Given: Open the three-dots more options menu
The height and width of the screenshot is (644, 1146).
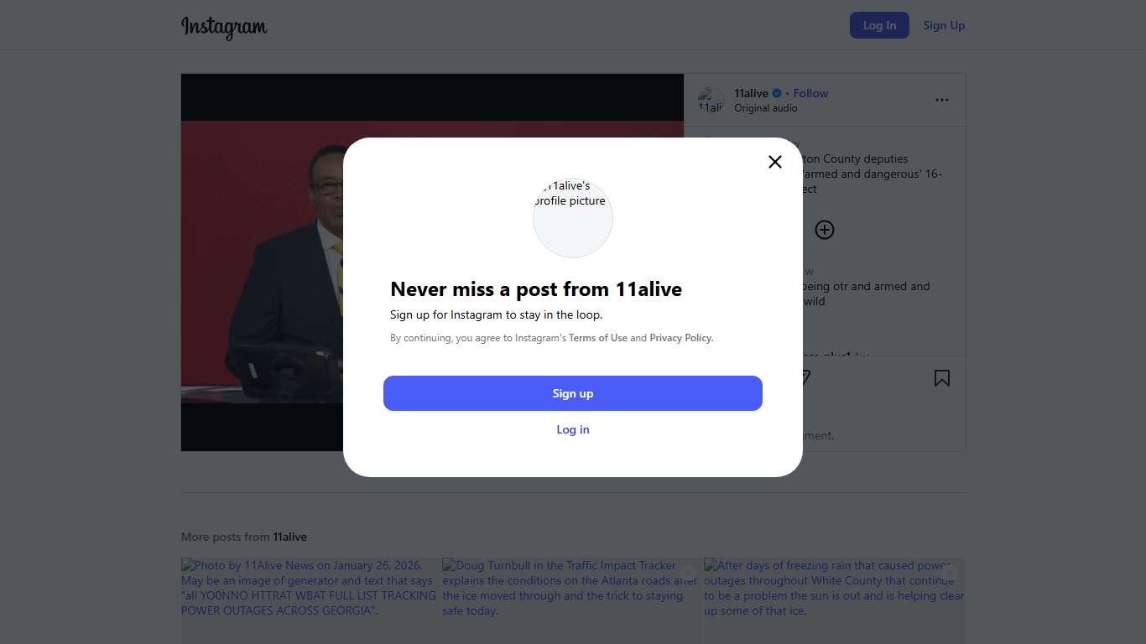Looking at the screenshot, I should point(942,100).
